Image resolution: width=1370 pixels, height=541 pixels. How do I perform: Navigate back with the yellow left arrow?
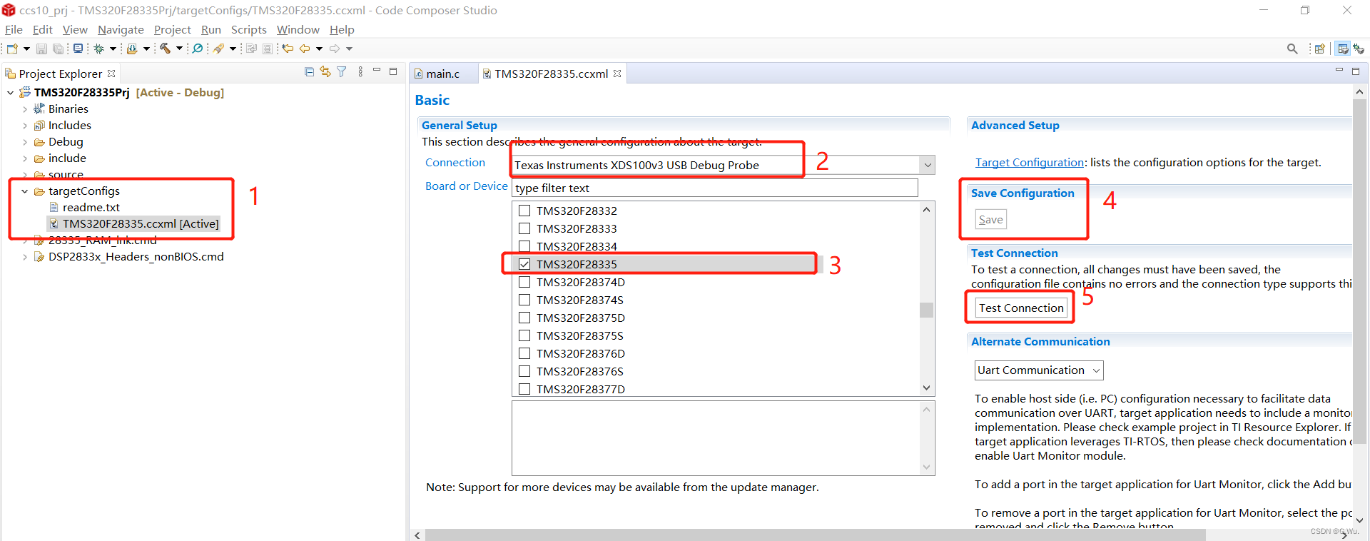pos(305,49)
